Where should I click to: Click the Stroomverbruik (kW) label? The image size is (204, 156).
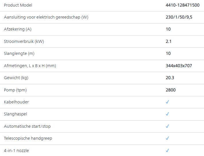(x=24, y=41)
